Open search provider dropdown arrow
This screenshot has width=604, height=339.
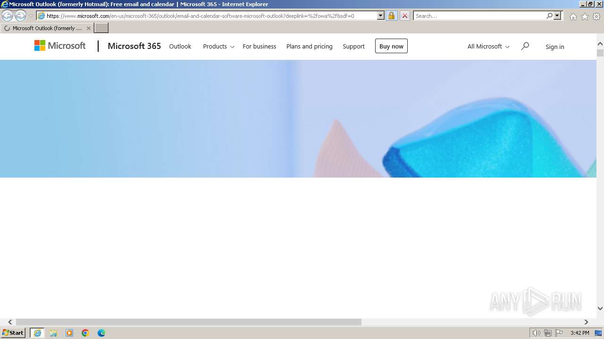pos(557,16)
